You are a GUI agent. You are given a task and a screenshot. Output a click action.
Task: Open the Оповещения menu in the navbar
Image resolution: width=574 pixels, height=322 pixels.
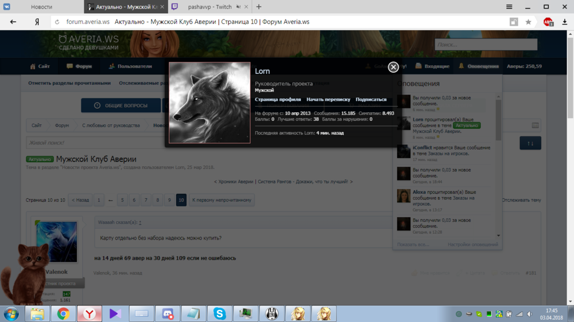click(479, 66)
